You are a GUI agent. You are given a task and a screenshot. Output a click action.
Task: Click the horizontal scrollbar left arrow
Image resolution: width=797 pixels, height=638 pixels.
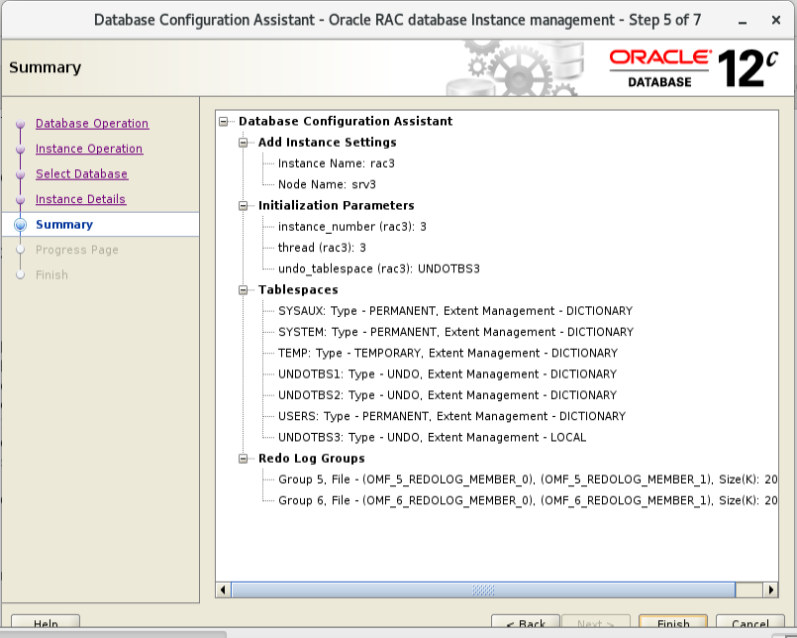coord(223,590)
